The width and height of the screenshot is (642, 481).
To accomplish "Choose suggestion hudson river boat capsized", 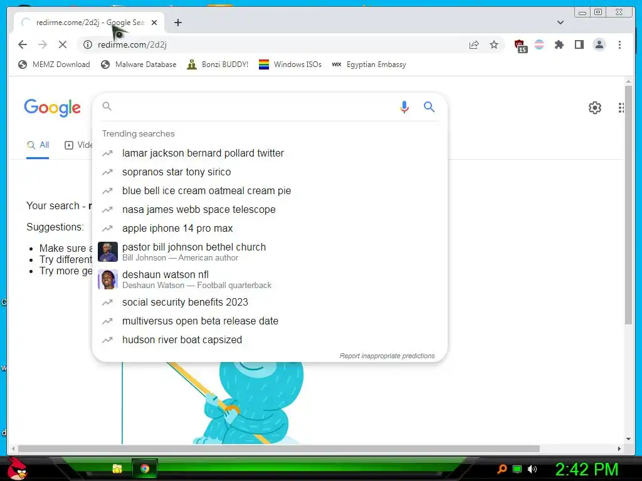I will 182,340.
